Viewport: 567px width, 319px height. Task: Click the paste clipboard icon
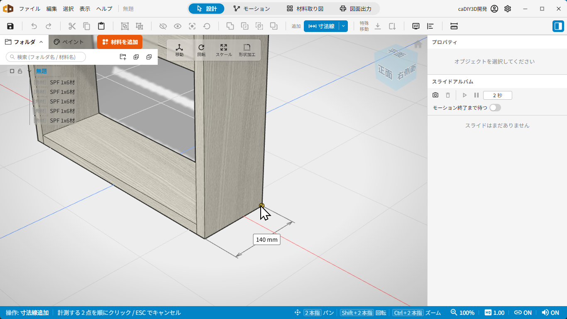point(101,26)
